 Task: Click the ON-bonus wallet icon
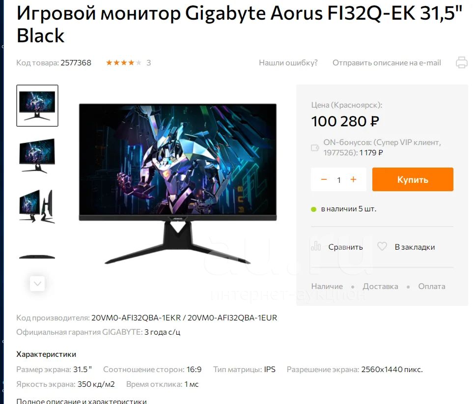(315, 147)
